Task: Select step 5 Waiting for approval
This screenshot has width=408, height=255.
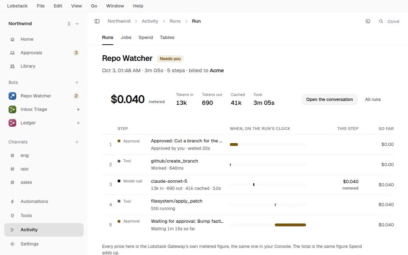Action: [x=248, y=225]
